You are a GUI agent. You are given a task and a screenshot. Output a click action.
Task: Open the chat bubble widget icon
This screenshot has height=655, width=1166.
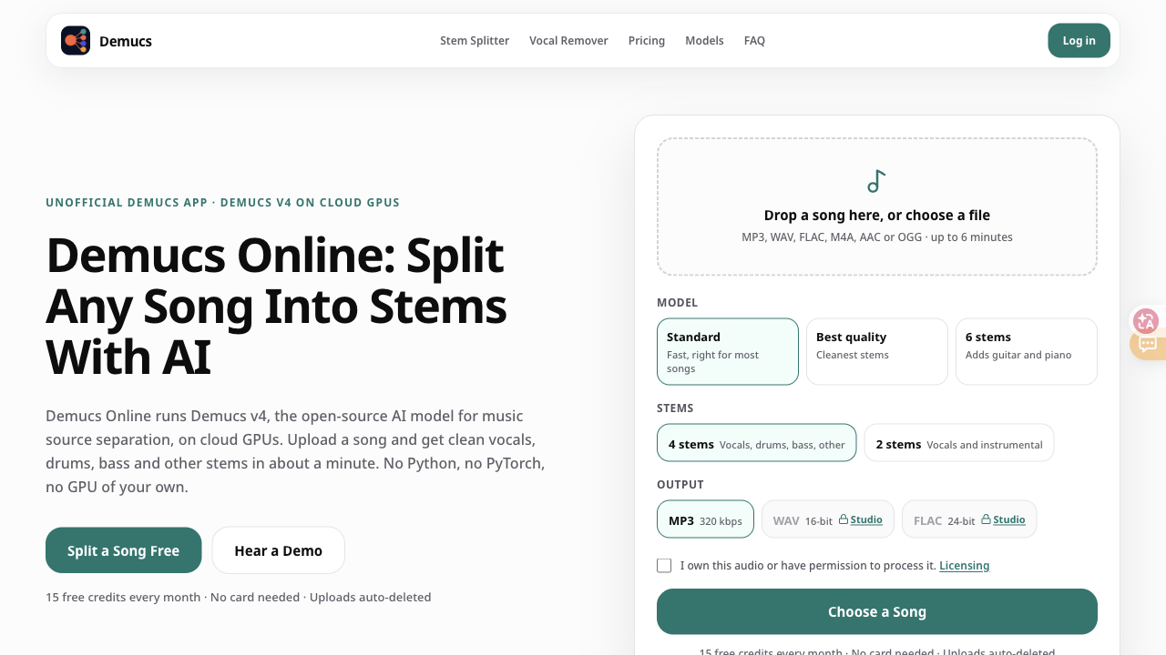1148,345
